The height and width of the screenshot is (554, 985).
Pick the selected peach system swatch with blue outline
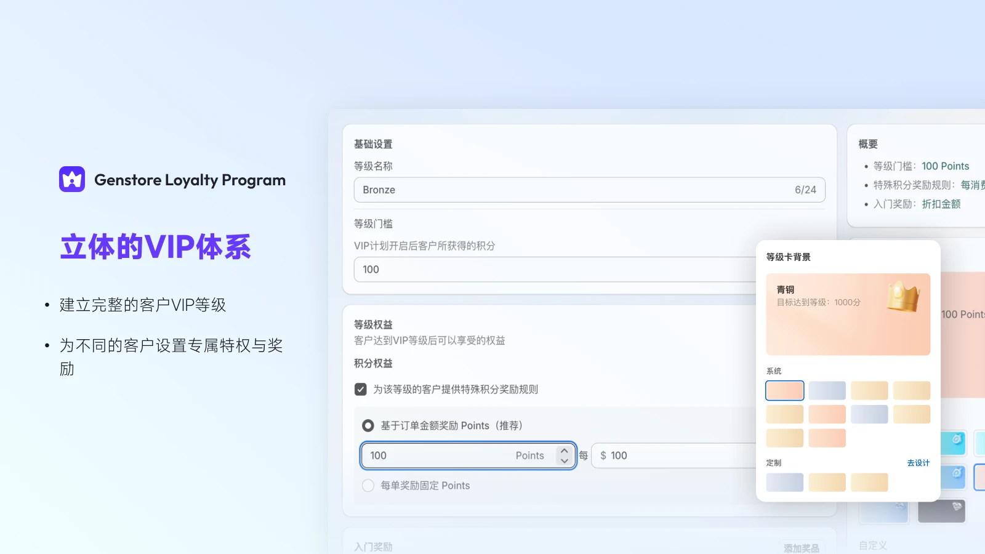(x=784, y=390)
